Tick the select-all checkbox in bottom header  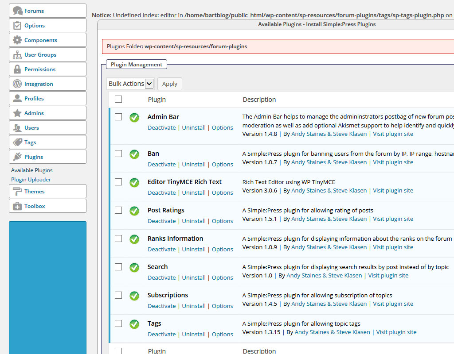118,351
